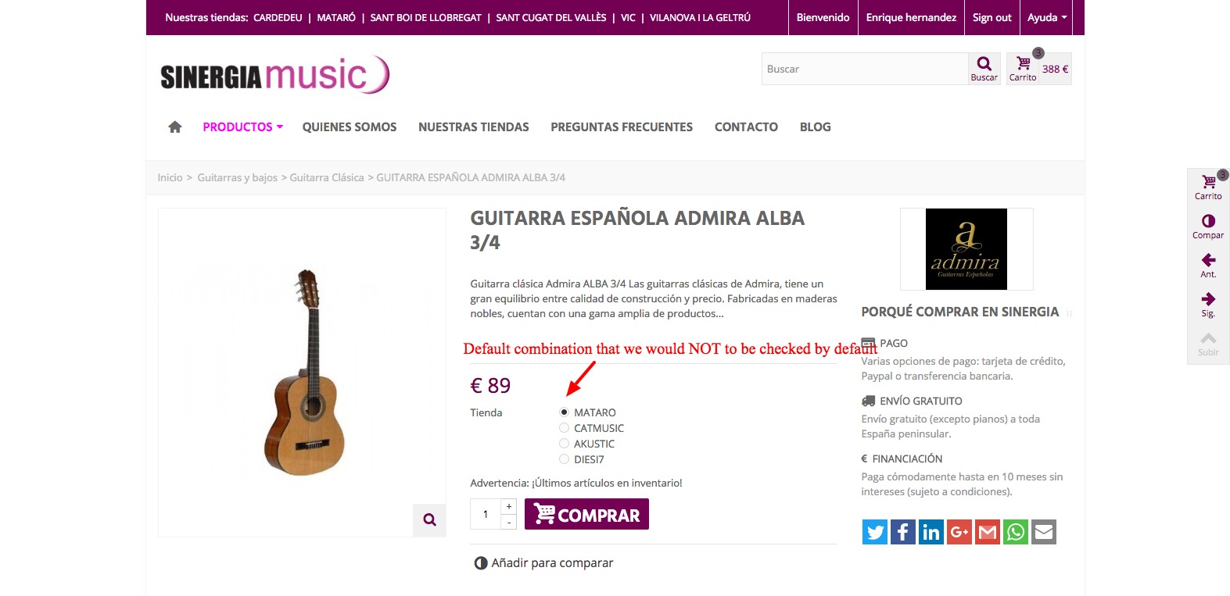Viewport: 1230px width, 596px height.
Task: Share product on LinkedIn
Action: pos(931,532)
